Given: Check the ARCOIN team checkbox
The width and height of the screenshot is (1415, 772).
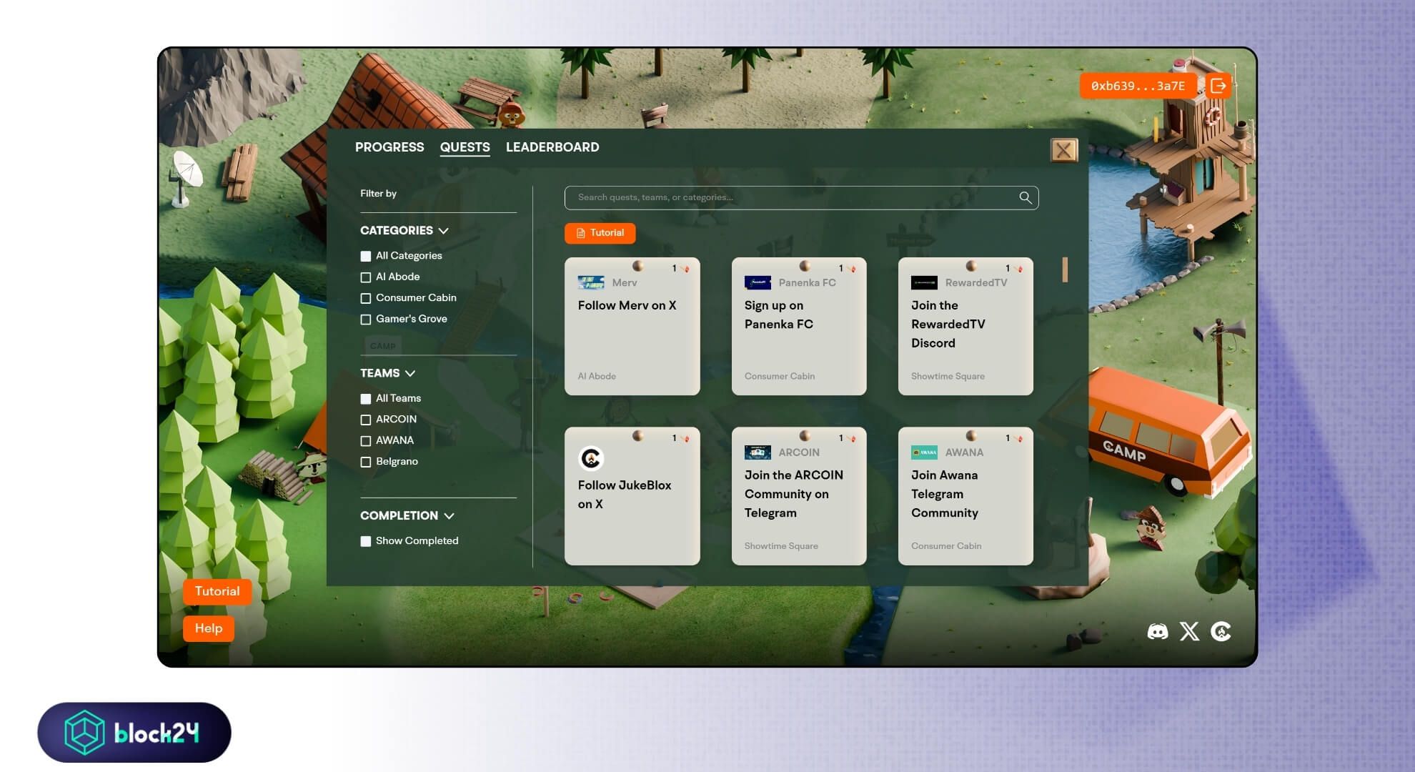Looking at the screenshot, I should 366,420.
